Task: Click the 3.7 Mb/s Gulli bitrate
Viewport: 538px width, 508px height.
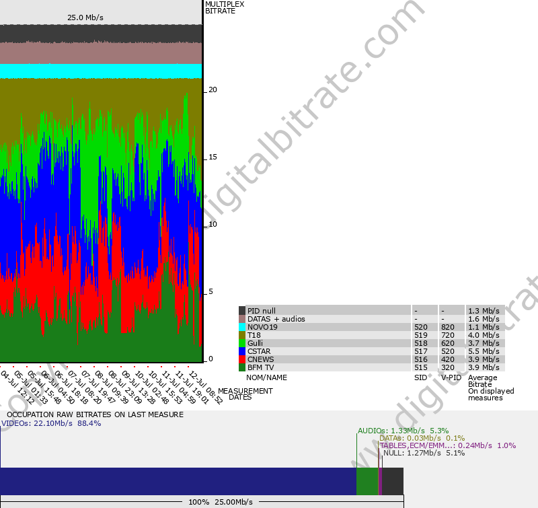Action: 484,343
